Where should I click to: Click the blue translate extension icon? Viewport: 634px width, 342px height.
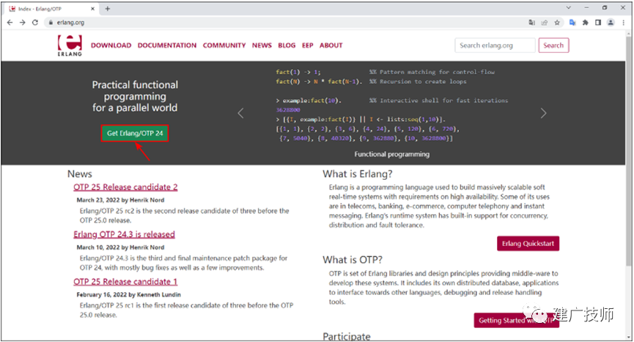pos(572,23)
